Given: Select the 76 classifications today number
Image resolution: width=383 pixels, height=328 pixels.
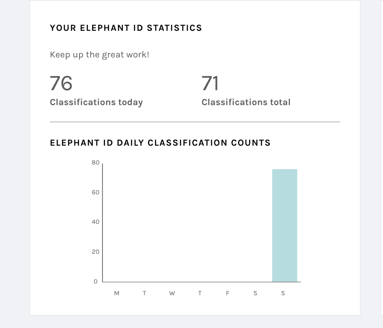Looking at the screenshot, I should [x=61, y=83].
